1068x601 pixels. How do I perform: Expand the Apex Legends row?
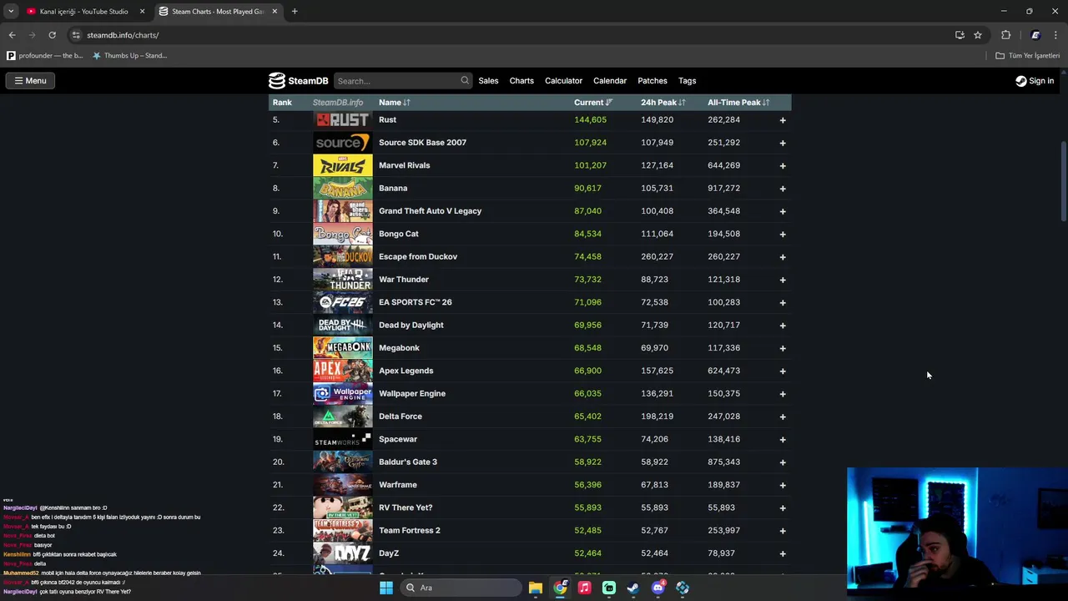(783, 371)
